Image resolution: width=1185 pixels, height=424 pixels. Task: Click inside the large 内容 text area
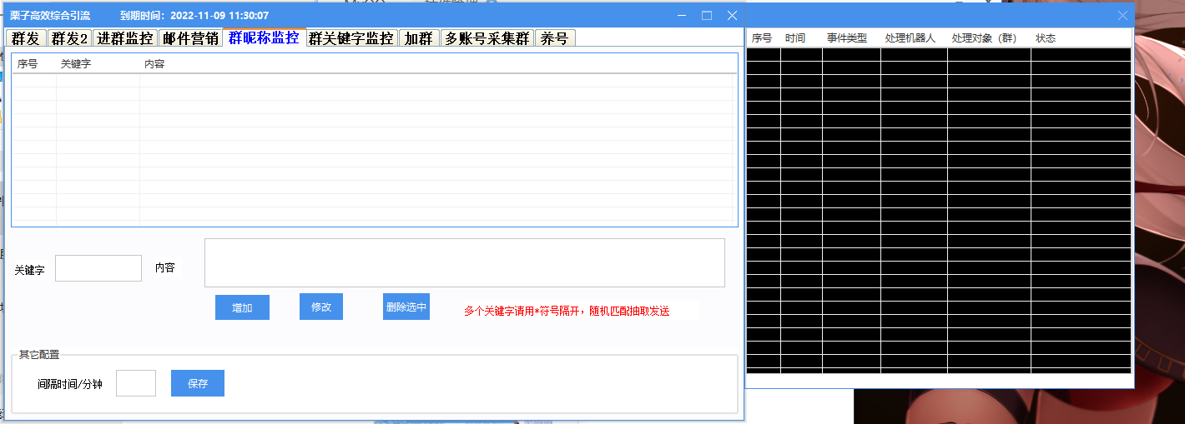tap(464, 263)
